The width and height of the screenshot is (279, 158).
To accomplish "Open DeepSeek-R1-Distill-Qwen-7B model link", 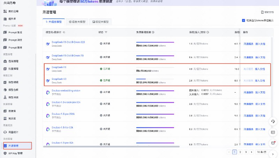I will 67,56.
